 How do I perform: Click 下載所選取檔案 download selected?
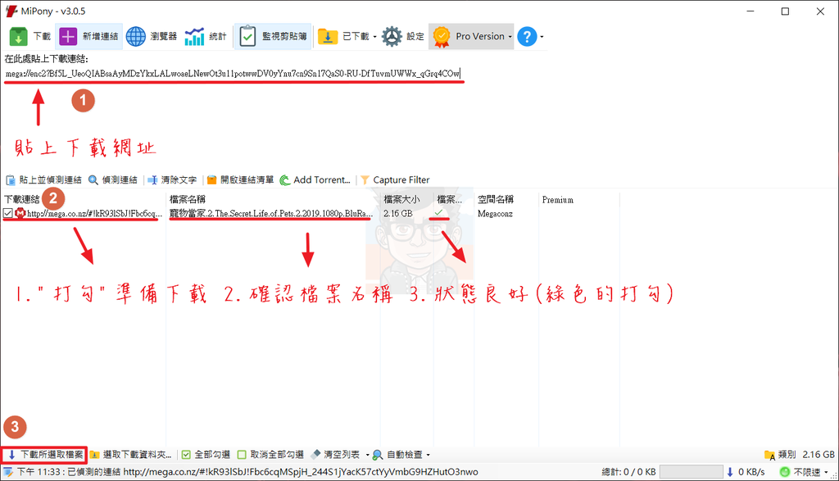tap(44, 455)
